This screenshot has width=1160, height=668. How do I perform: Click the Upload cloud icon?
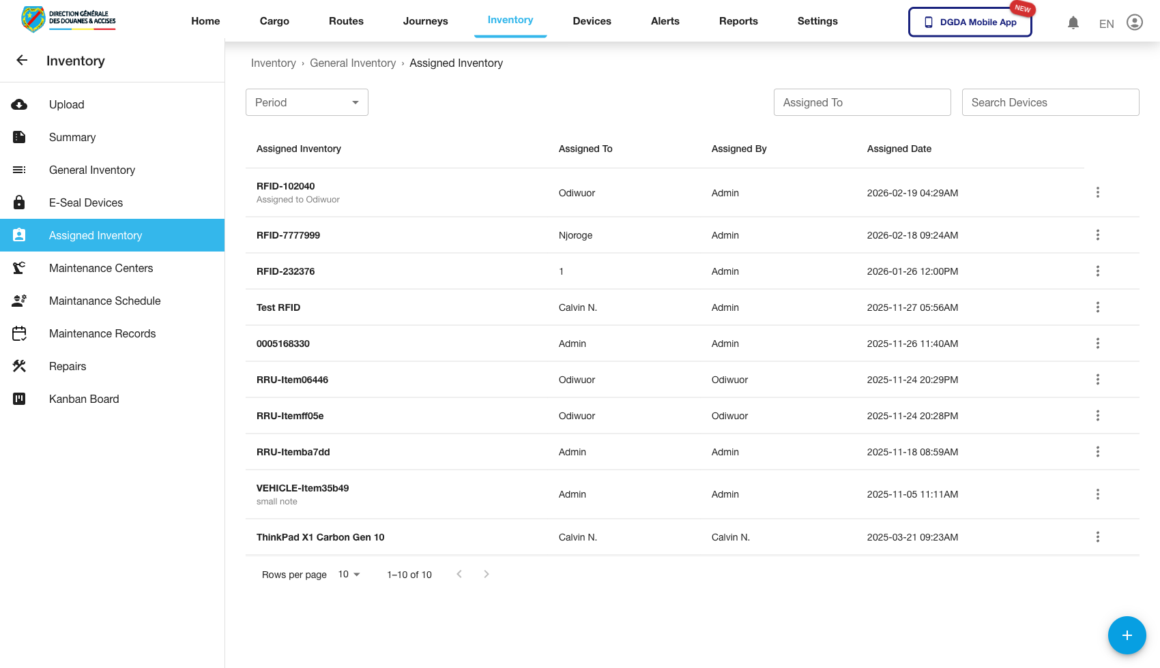coord(19,104)
